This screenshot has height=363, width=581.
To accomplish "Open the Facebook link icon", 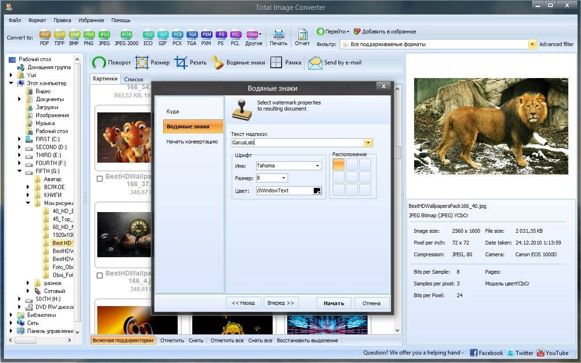I will pos(487,353).
